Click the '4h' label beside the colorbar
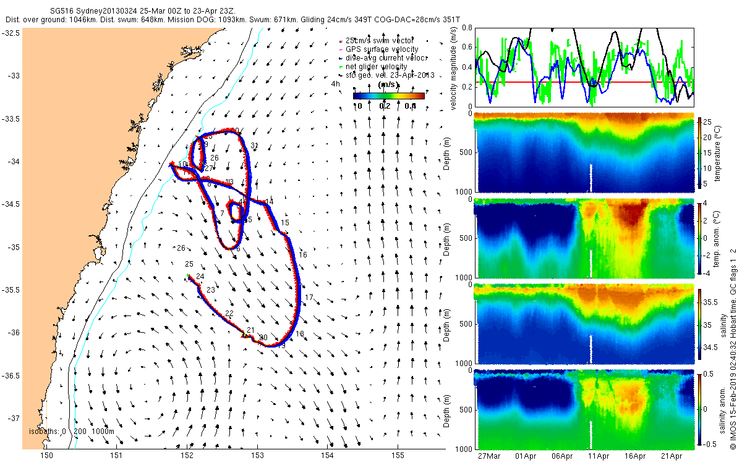This screenshot has height=463, width=742. [x=335, y=84]
